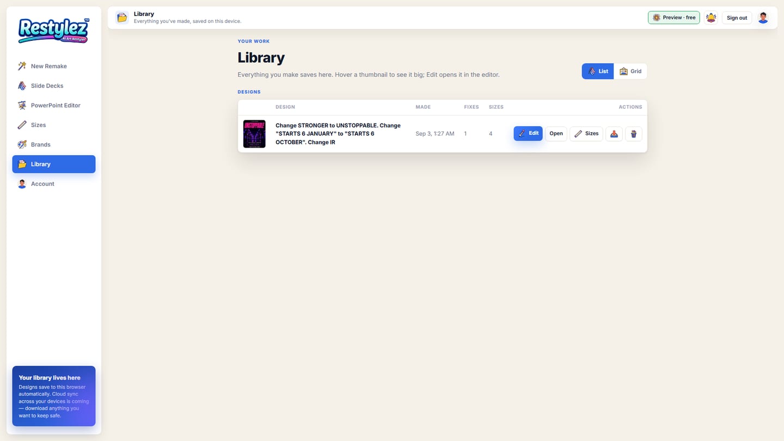The image size is (784, 441).
Task: Click the ruler Sizes icon in the sidebar
Action: click(22, 125)
